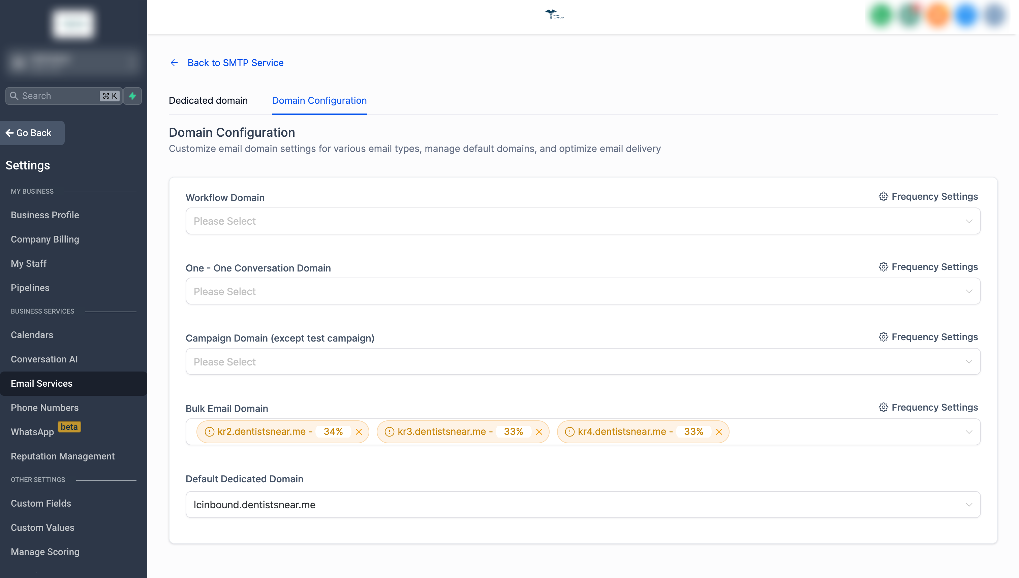Remove kr2.dentistsnear.me from bulk email domains
This screenshot has width=1019, height=578.
point(359,432)
